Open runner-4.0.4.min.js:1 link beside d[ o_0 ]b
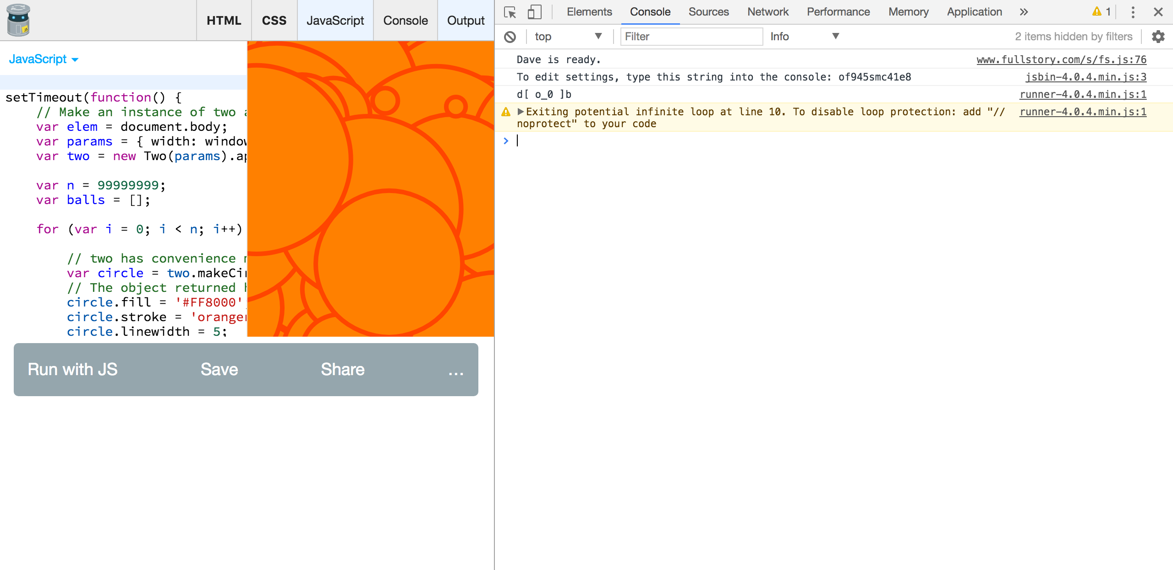Screen dimensions: 1173x570 coord(1083,94)
